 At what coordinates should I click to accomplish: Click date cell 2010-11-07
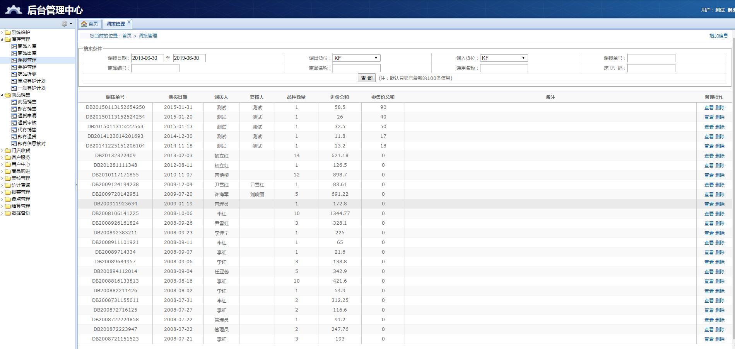(178, 175)
